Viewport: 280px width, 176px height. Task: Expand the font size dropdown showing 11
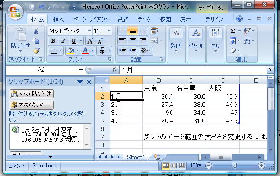tap(109, 31)
